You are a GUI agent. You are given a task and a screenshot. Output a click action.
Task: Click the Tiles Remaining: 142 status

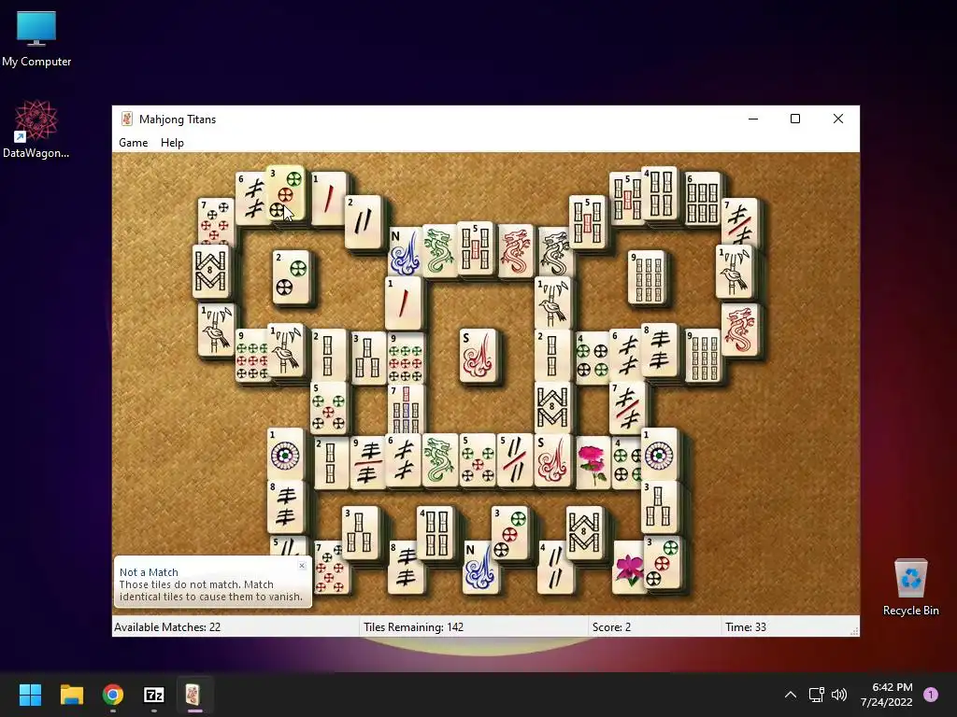[x=413, y=626]
